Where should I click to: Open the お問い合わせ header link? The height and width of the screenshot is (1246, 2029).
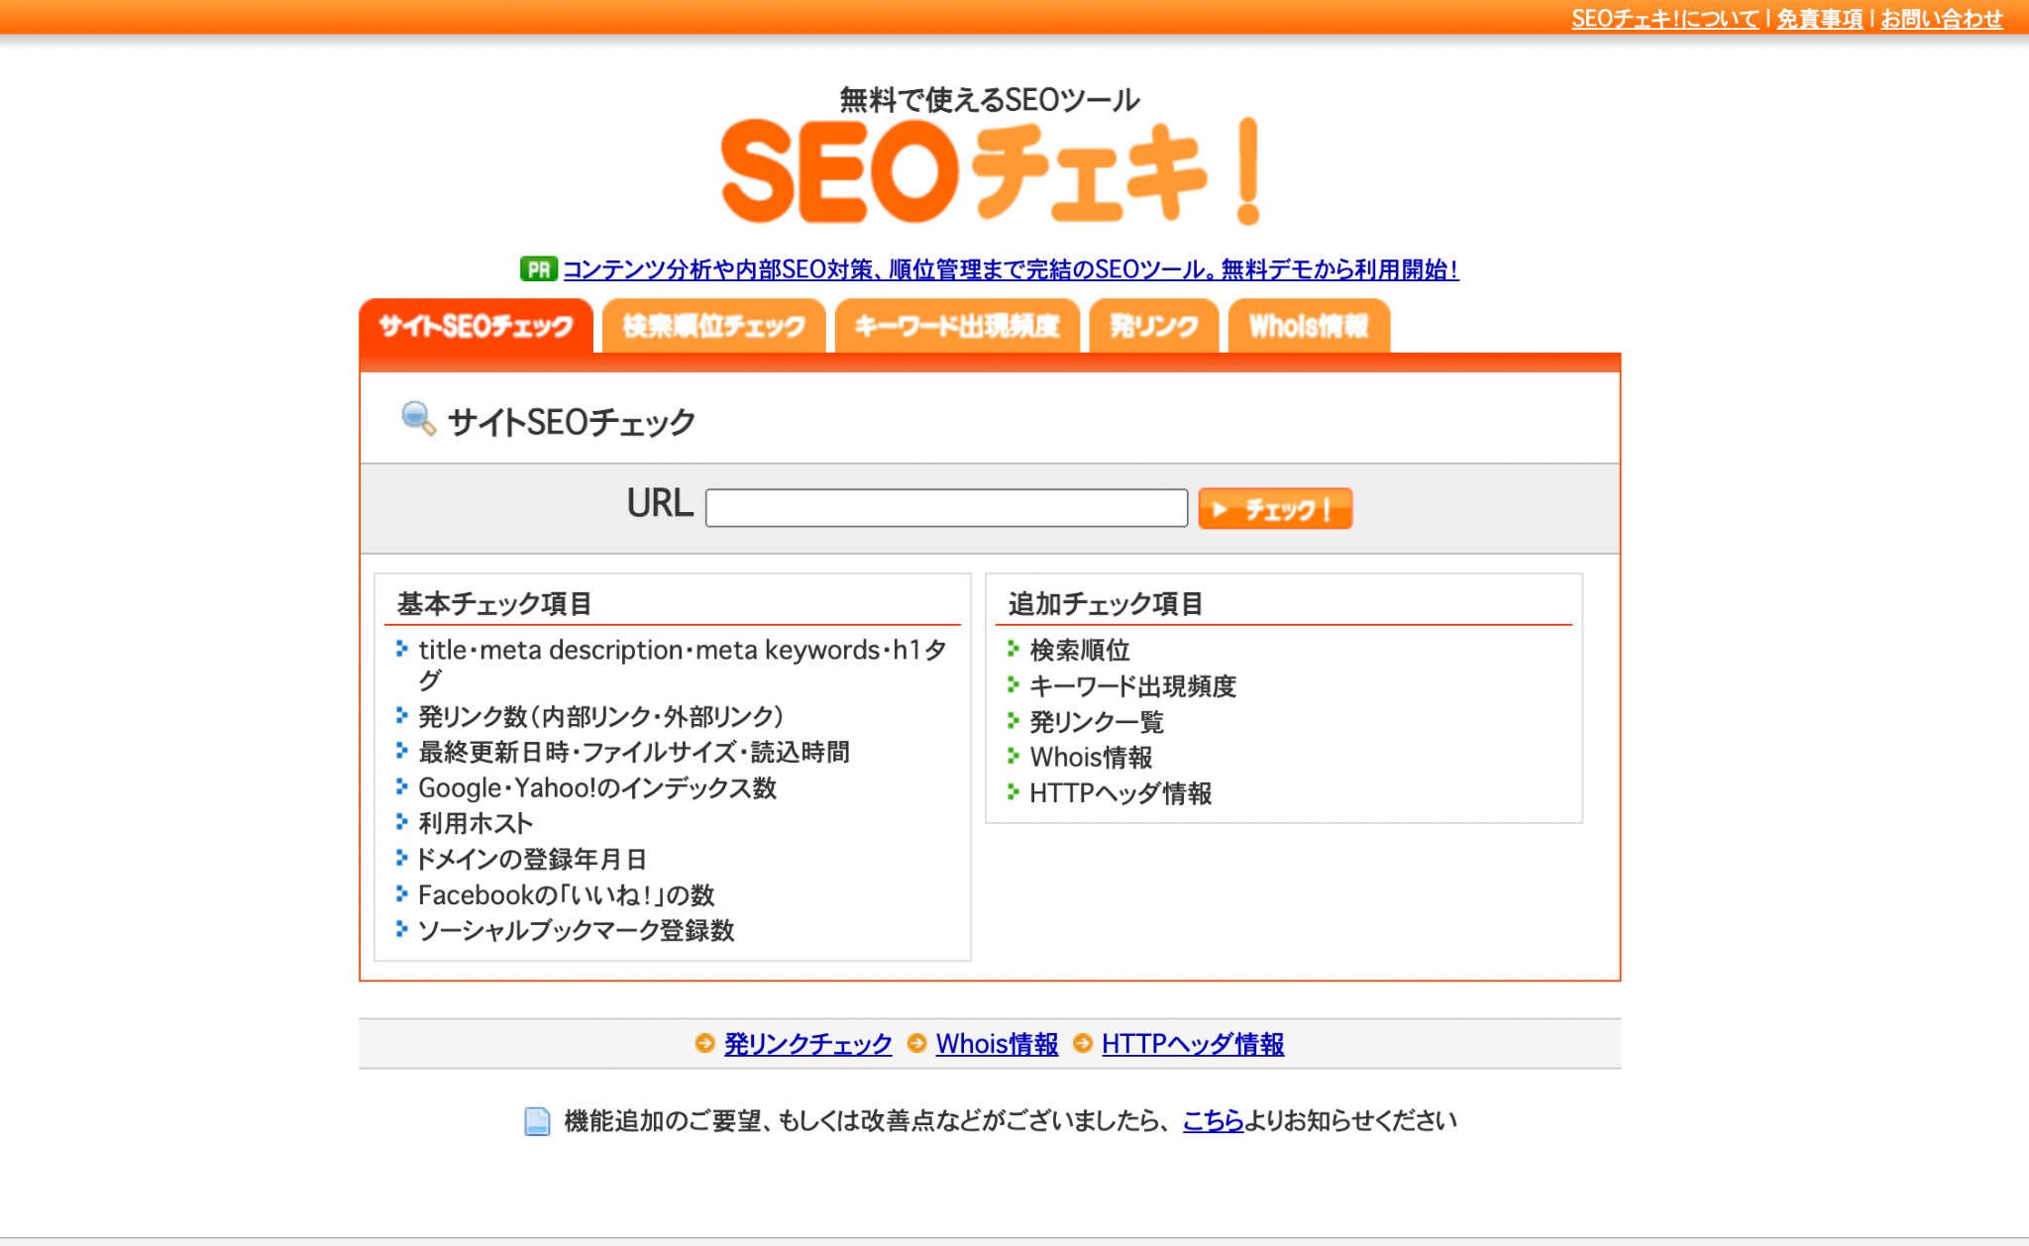[1941, 19]
